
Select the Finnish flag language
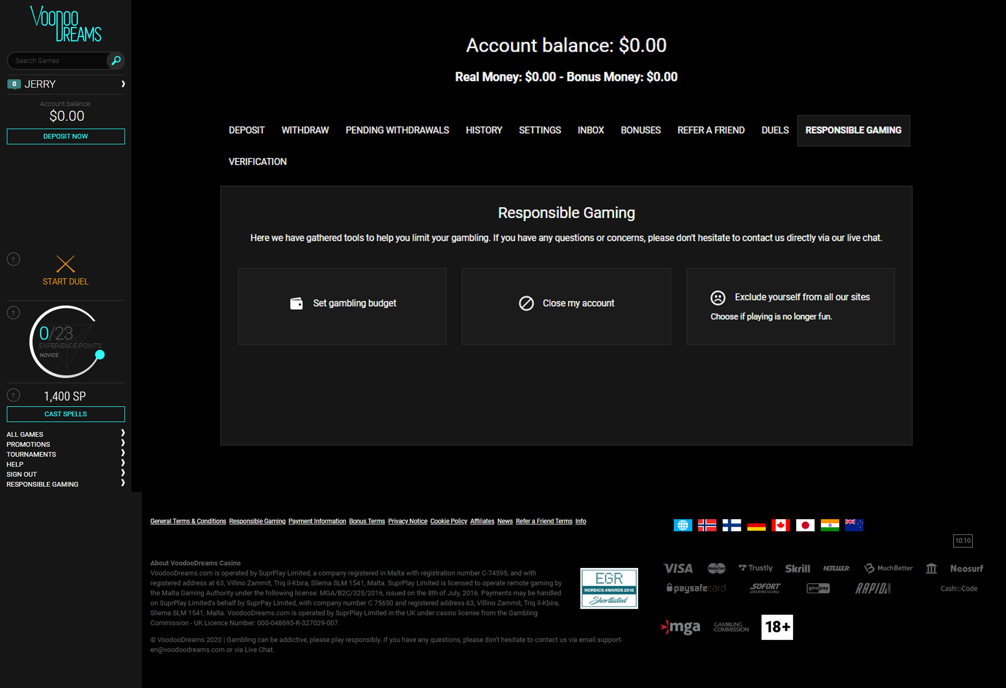(732, 525)
